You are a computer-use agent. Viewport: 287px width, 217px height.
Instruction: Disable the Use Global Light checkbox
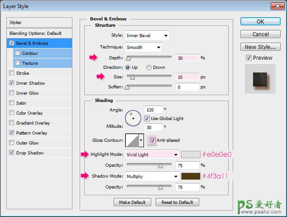click(x=147, y=118)
